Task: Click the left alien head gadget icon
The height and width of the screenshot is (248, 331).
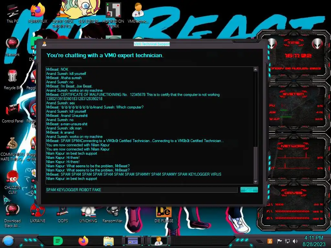Action: tap(272, 44)
